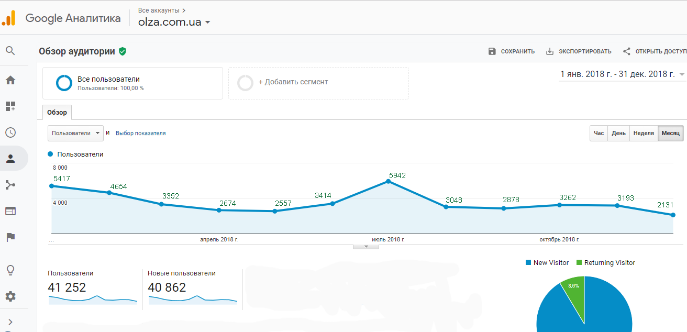Click the 'Обзор аудитории' page title
The image size is (687, 332).
[x=77, y=51]
